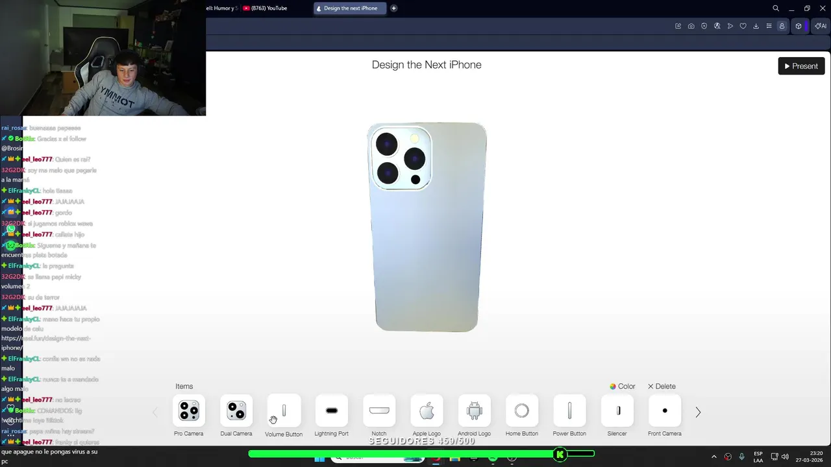Open the easy setup sliders icon
The width and height of the screenshot is (831, 467).
coord(769,26)
